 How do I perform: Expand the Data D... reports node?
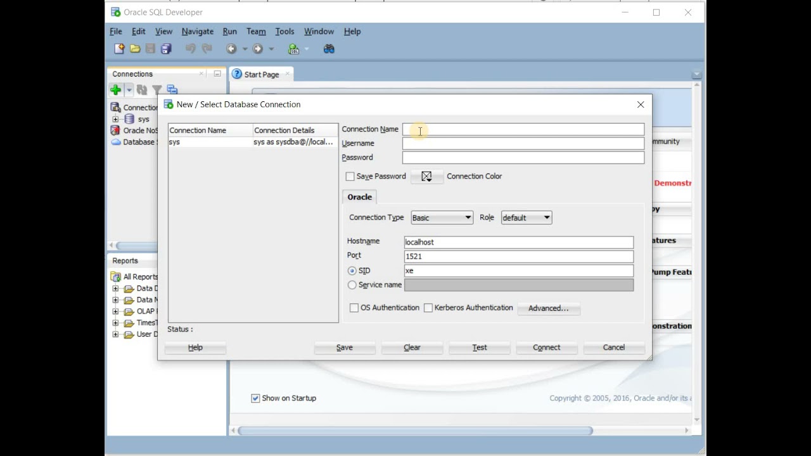point(115,289)
